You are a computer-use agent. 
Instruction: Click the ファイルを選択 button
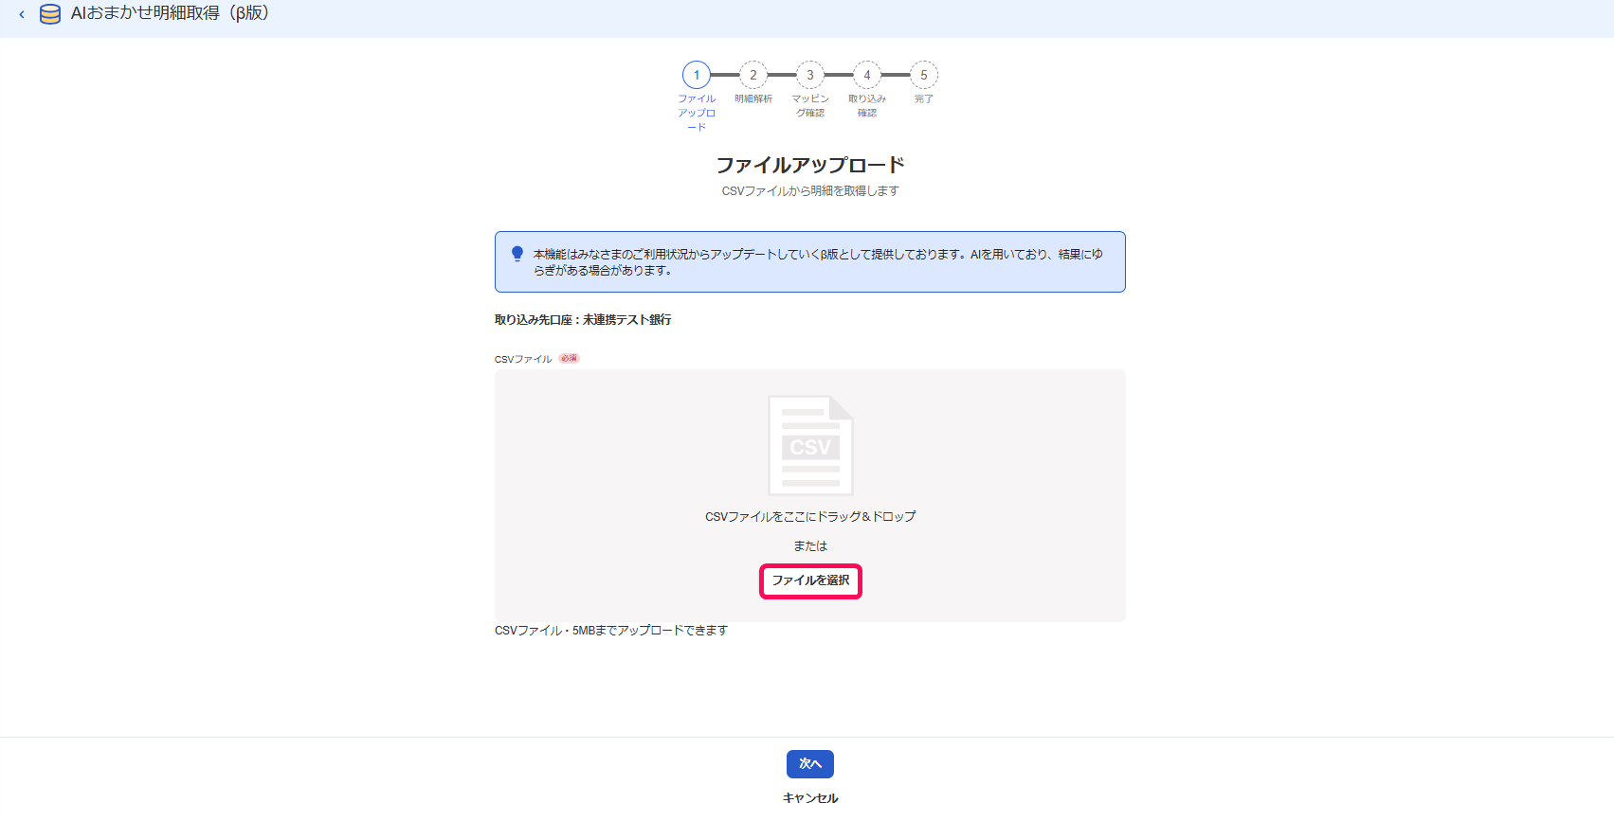coord(810,580)
